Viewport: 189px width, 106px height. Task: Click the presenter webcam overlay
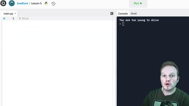[166, 84]
